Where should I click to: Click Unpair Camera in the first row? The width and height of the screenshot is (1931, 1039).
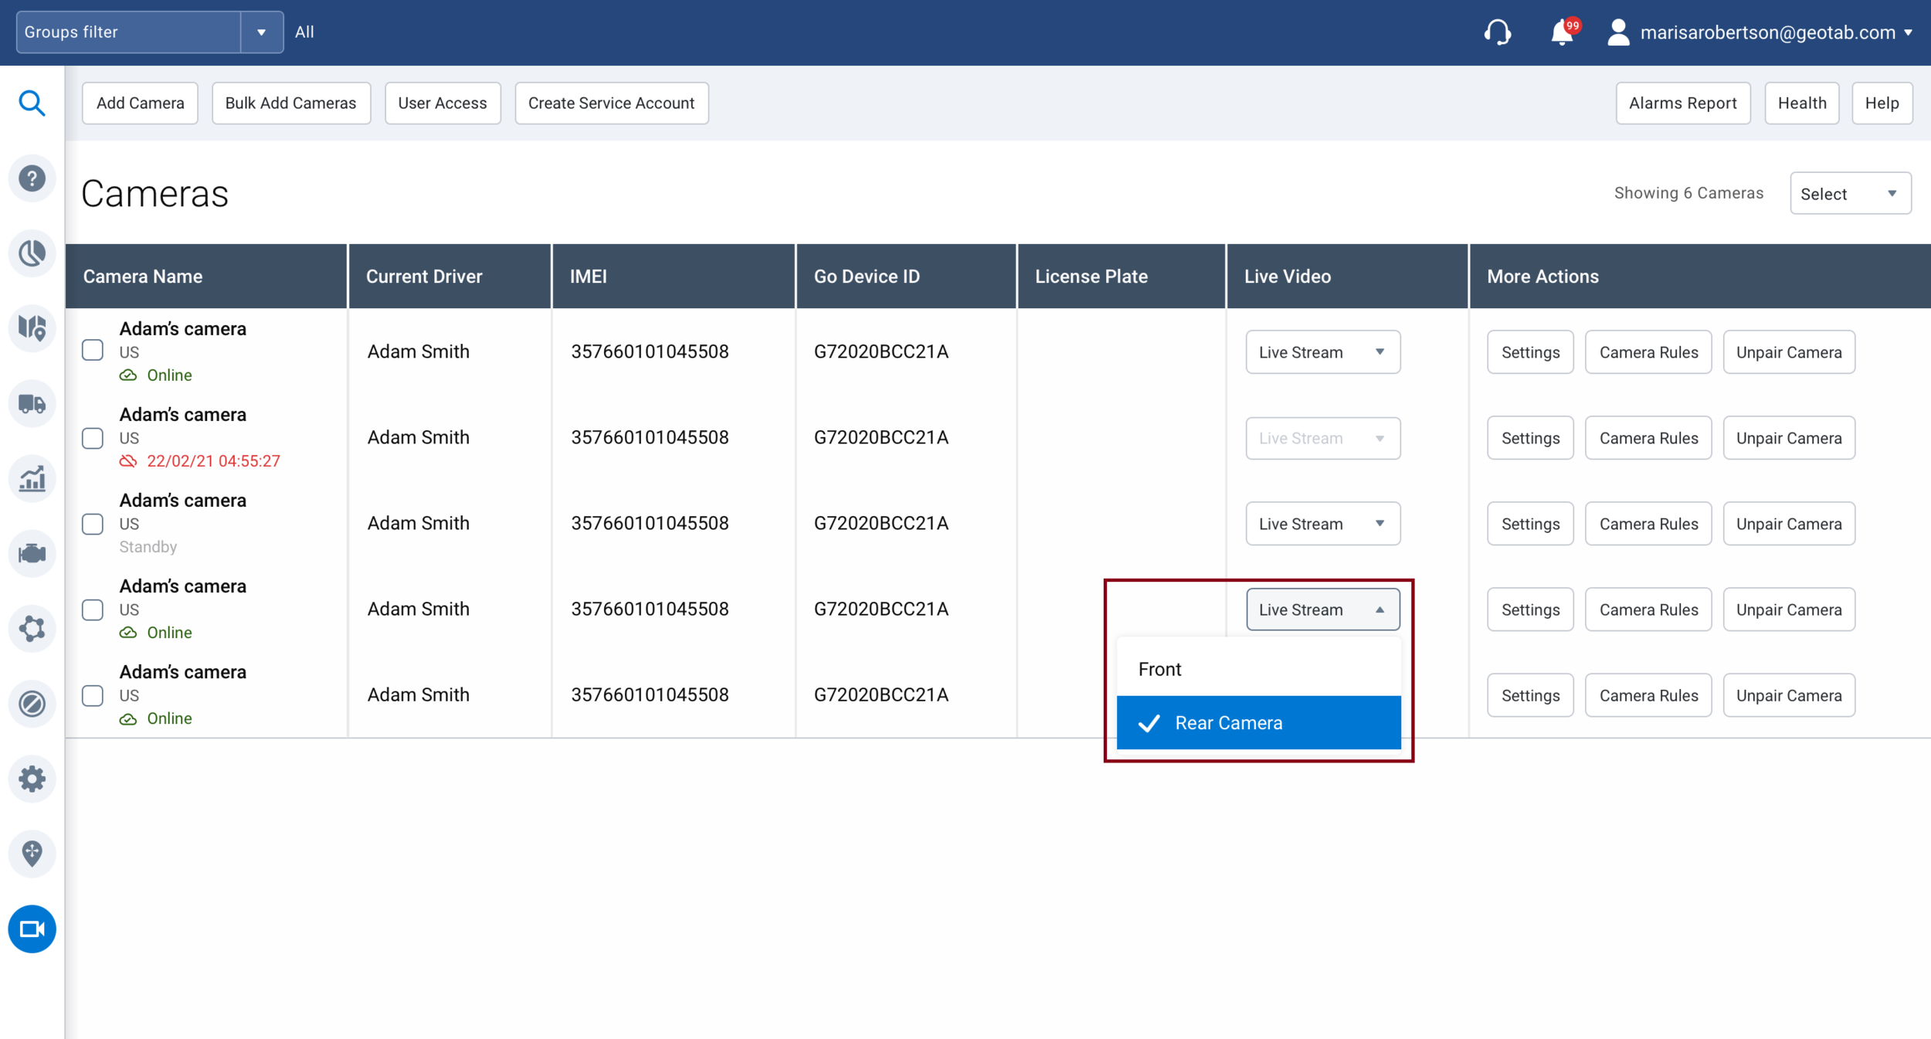click(1789, 352)
